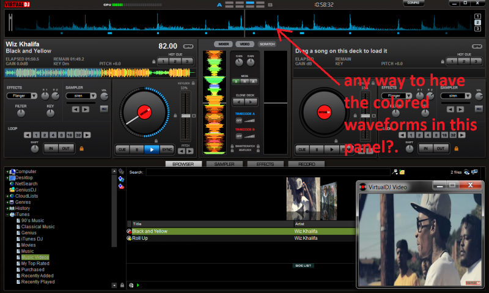489x293 pixels.
Task: Select mode A in the center panel
Action: (x=254, y=81)
